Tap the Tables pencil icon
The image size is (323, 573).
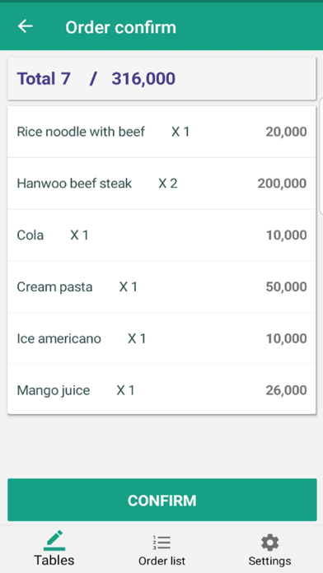click(x=54, y=540)
